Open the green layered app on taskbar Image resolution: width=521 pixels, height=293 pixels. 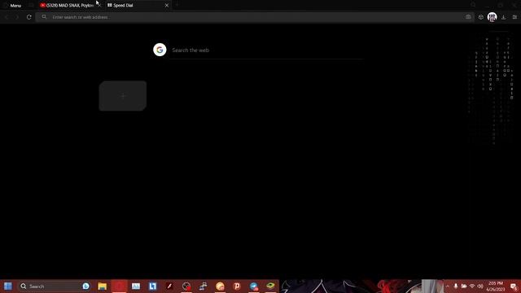click(270, 286)
